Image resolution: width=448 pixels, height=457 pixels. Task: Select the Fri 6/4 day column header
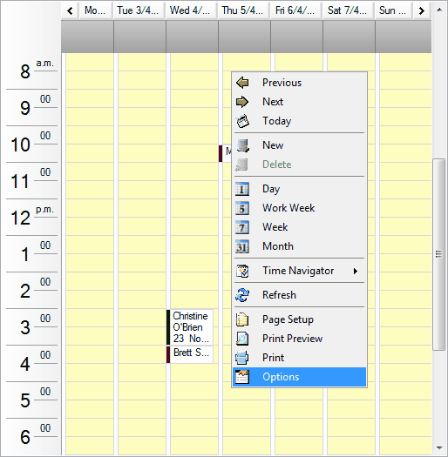pyautogui.click(x=296, y=10)
